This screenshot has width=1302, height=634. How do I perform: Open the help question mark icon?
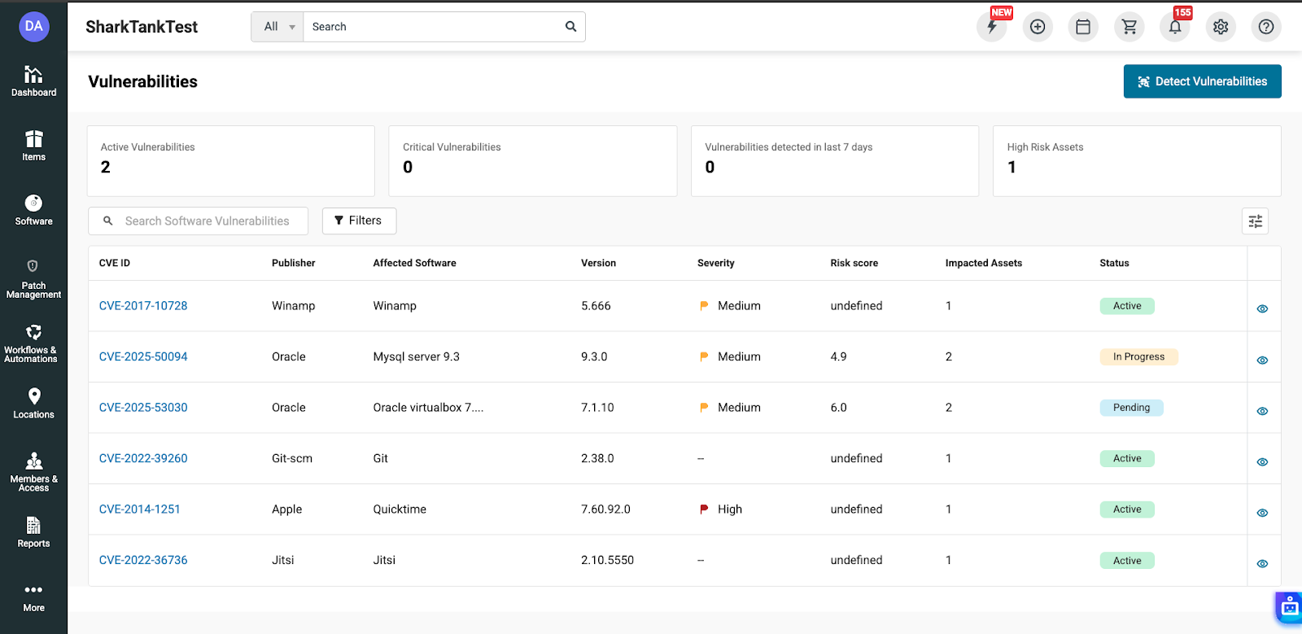click(1266, 27)
